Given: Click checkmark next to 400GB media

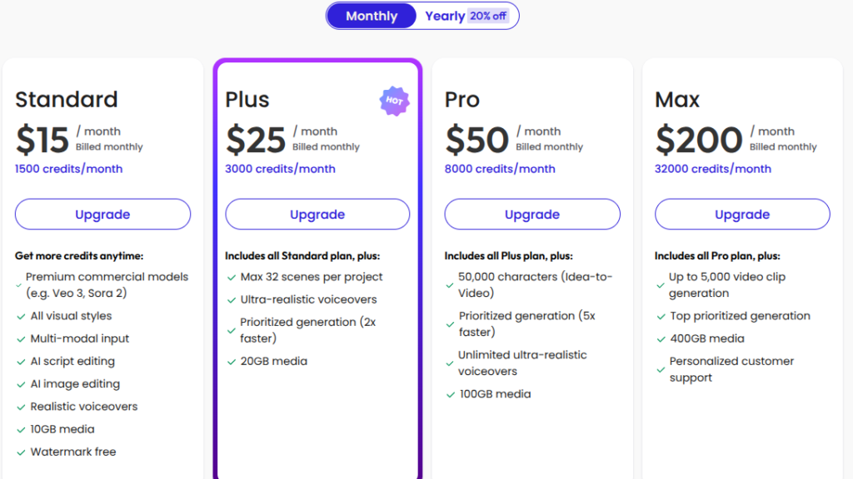Looking at the screenshot, I should [660, 339].
